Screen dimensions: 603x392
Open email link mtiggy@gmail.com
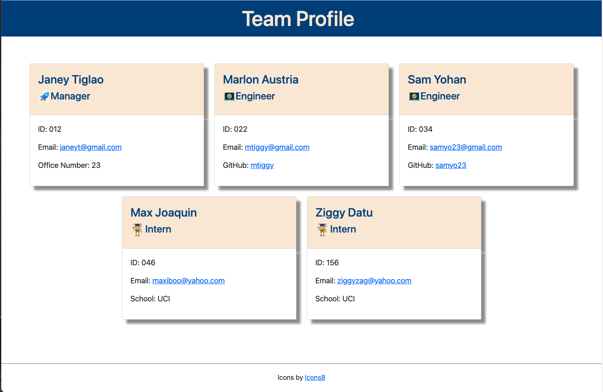[x=277, y=147]
